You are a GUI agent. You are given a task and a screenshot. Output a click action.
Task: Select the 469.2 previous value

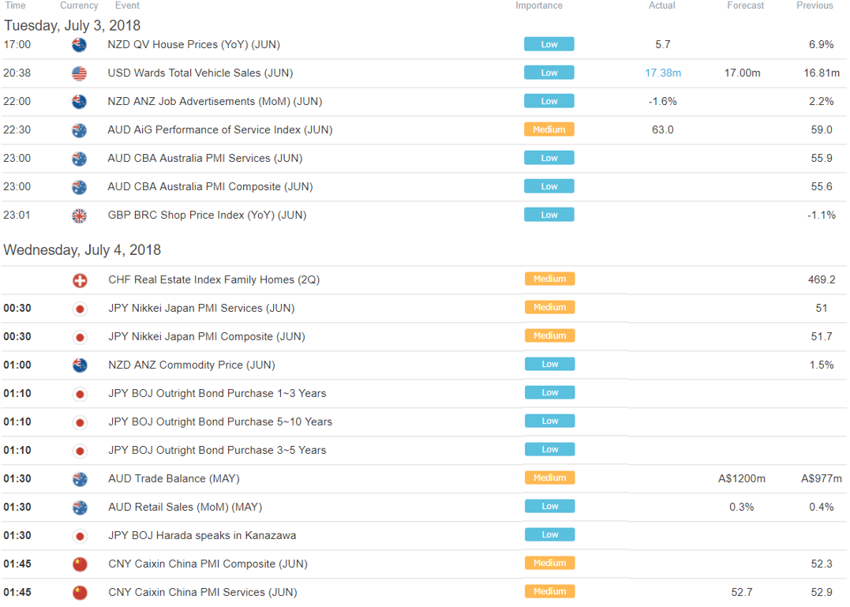coord(822,279)
